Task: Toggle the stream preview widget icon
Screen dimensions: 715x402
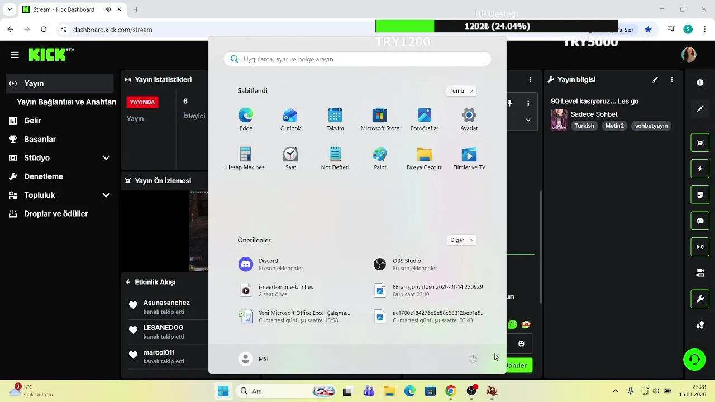Action: (x=700, y=142)
